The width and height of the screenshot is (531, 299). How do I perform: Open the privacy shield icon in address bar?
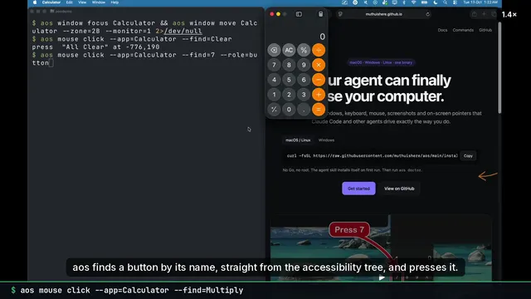340,14
